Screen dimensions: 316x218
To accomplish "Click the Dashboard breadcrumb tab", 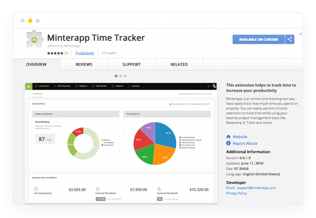I will [x=37, y=94].
